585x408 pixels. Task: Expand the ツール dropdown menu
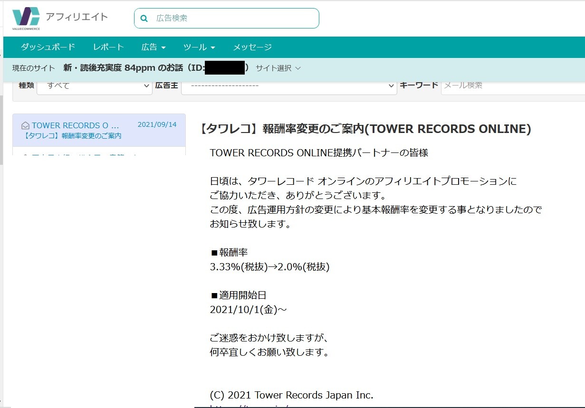click(199, 47)
